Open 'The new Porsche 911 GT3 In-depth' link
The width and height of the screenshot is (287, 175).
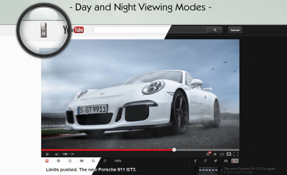pyautogui.click(x=250, y=170)
